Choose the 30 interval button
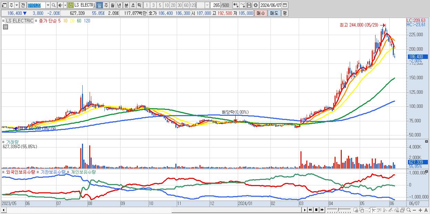This screenshot has width=430, height=214. pos(180,5)
